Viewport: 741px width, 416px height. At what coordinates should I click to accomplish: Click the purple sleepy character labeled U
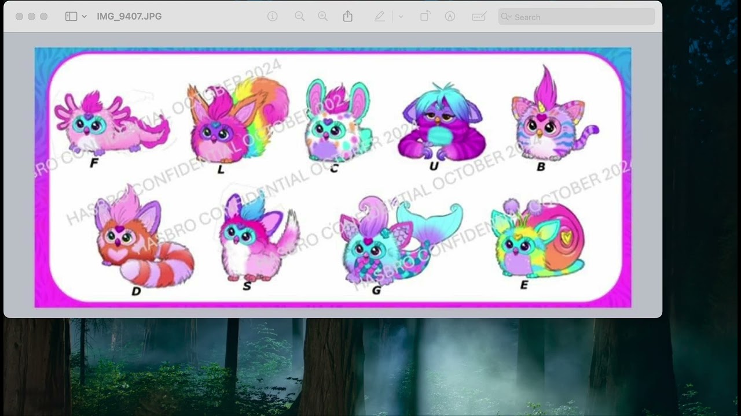441,121
